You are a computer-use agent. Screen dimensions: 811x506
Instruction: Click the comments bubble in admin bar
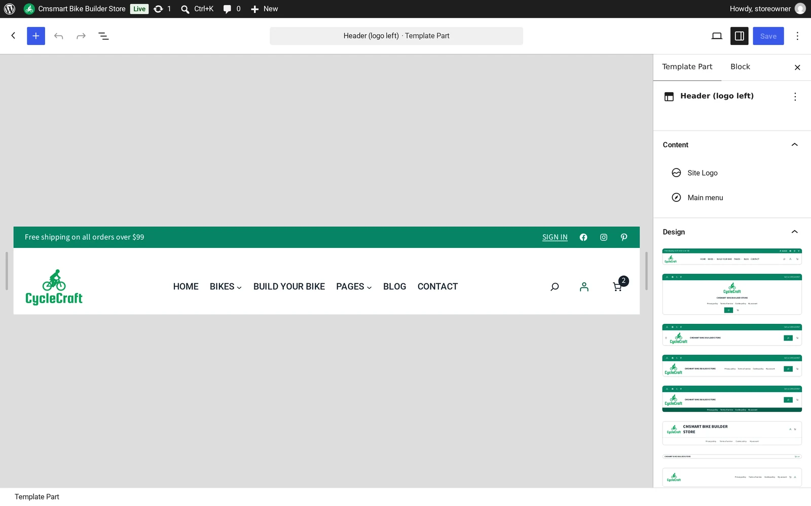(232, 9)
